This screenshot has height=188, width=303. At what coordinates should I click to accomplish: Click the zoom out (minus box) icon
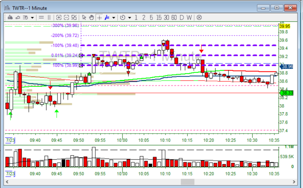pyautogui.click(x=66, y=18)
